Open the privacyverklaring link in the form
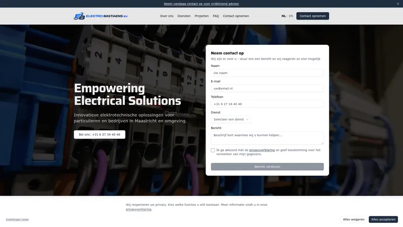 (x=261, y=150)
